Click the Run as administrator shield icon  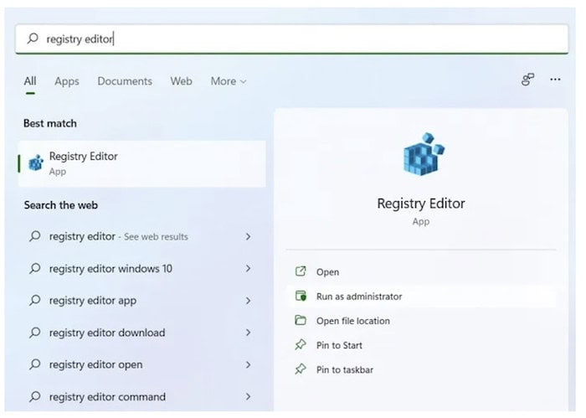pyautogui.click(x=301, y=296)
